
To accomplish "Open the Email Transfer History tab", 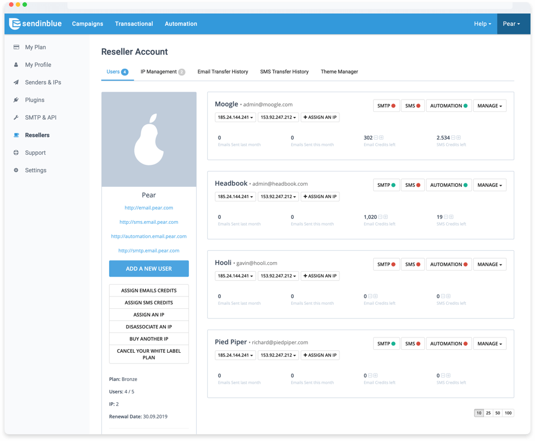I will click(x=223, y=72).
